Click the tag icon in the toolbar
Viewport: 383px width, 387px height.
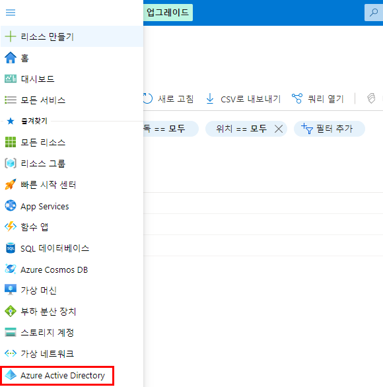point(371,98)
